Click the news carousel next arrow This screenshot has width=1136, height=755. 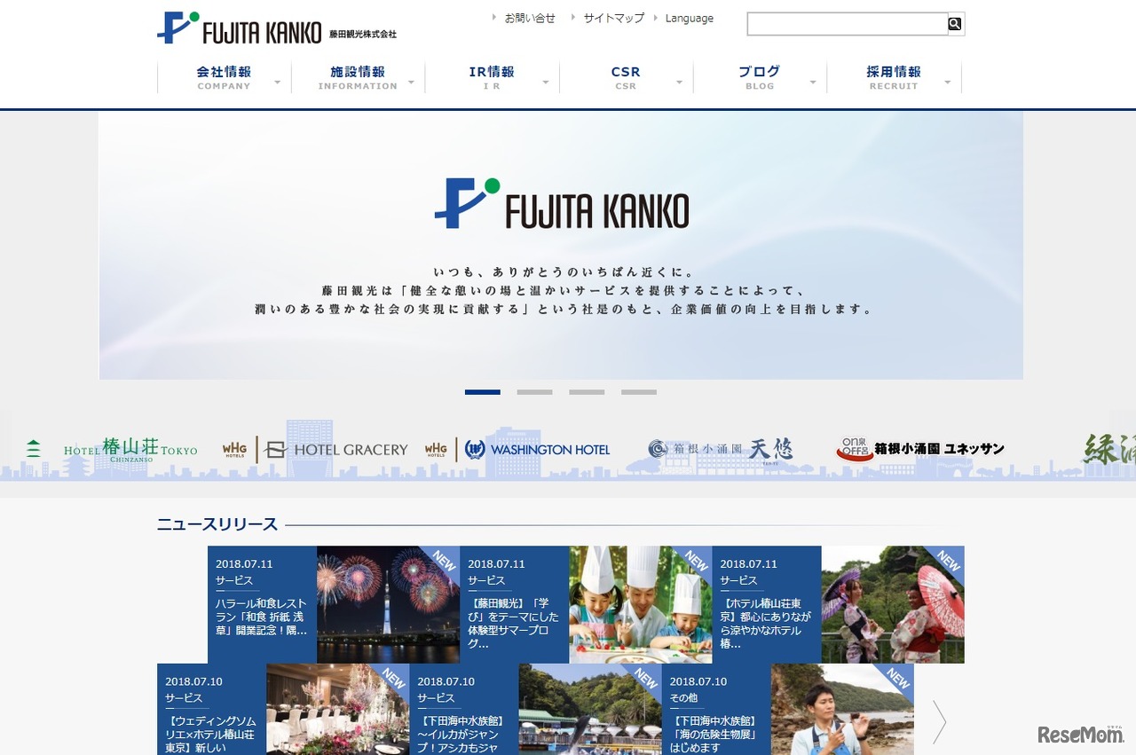939,721
